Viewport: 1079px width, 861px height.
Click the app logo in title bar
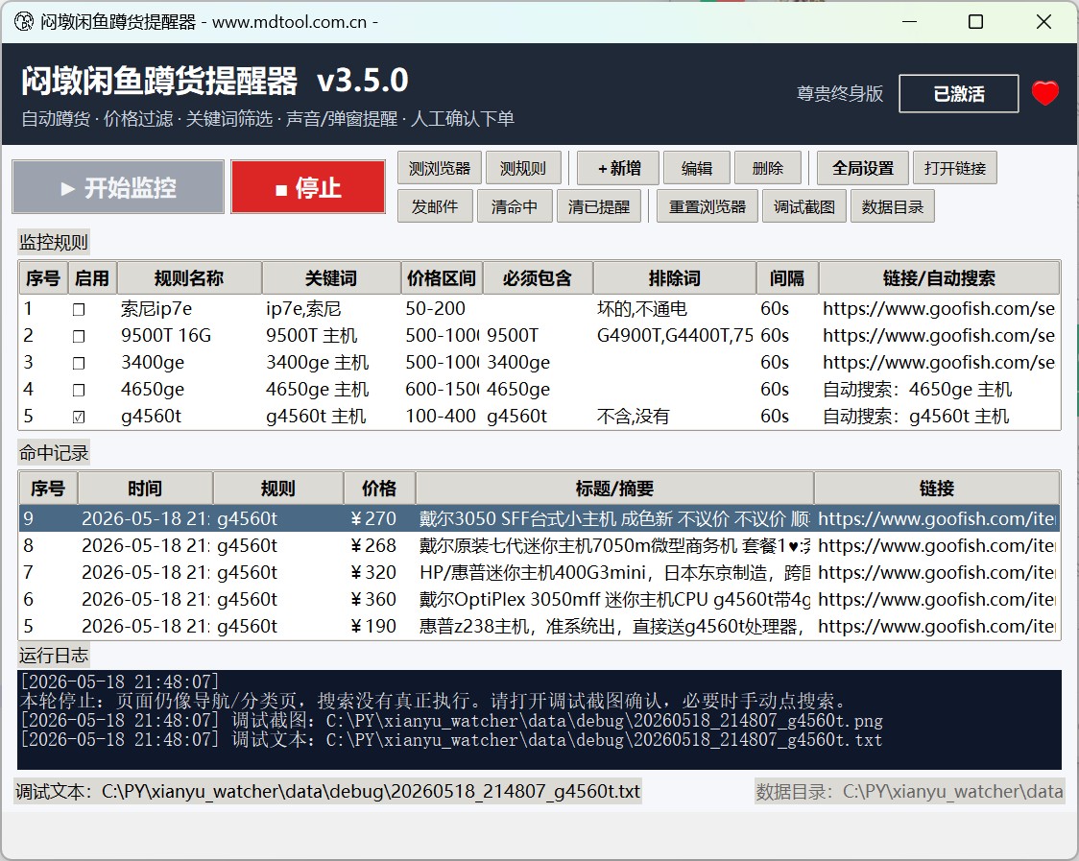pos(23,22)
